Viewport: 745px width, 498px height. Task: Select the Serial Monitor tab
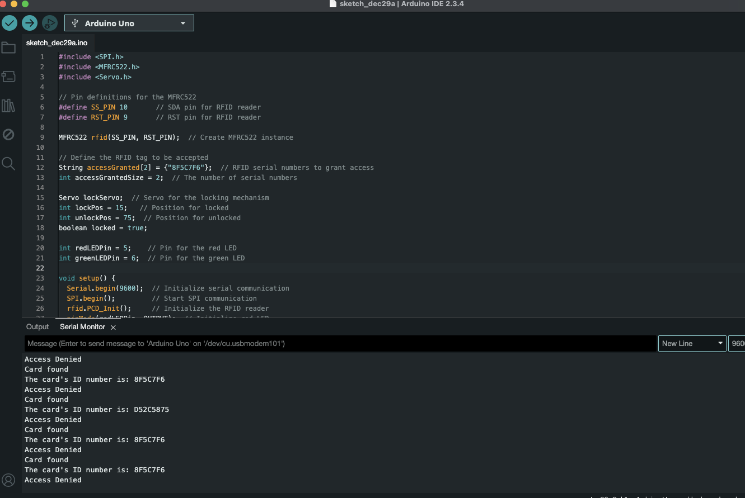[82, 327]
